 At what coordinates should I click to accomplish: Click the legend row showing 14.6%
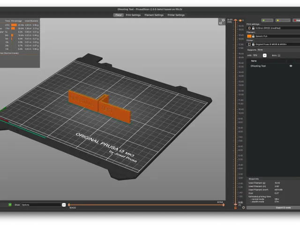[x=20, y=36]
